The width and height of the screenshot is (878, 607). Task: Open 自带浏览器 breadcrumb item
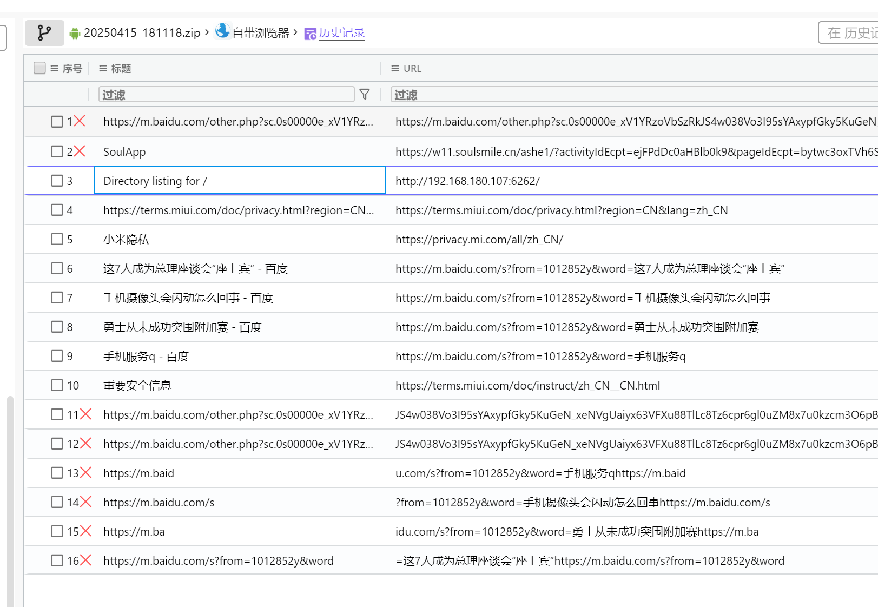click(x=261, y=33)
